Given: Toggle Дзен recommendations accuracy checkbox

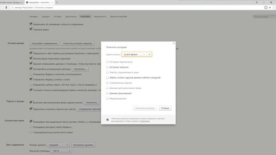Looking at the screenshot, I should 31,90.
